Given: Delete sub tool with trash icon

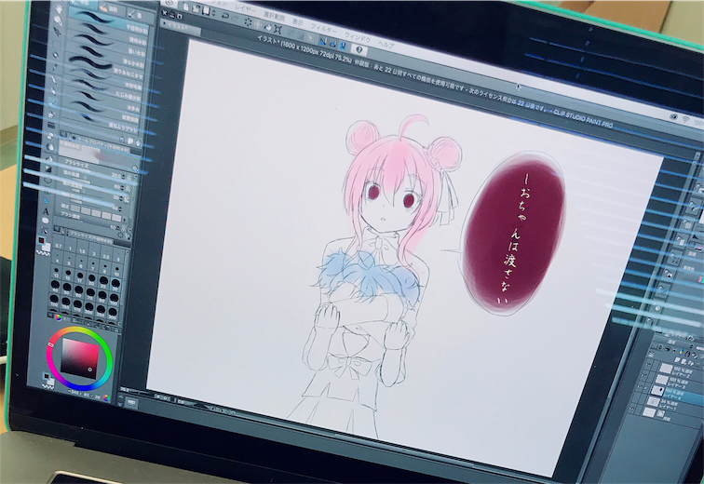Looking at the screenshot, I should click(138, 143).
